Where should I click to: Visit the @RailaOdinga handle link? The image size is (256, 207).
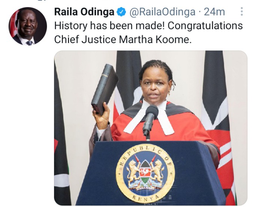[162, 12]
